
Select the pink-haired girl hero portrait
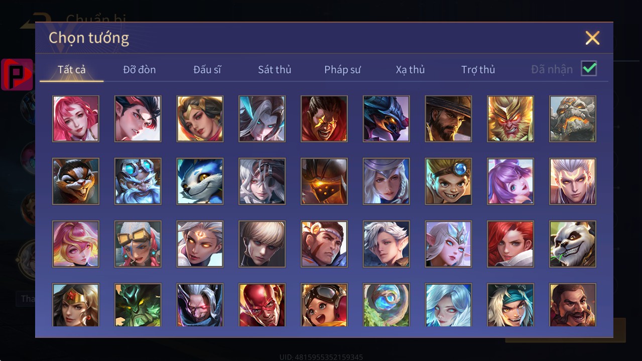(76, 118)
